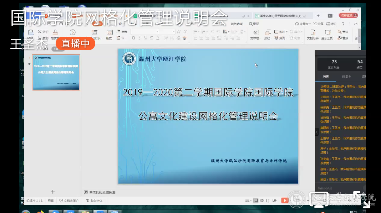
Task: Click the guest login (访客登录) button
Action: tap(349, 15)
